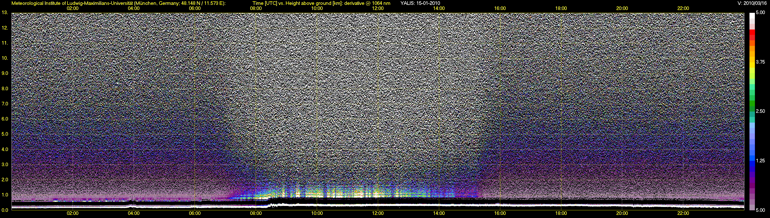Click the 7.0 height axis label
The image size is (770, 218).
tap(5, 104)
